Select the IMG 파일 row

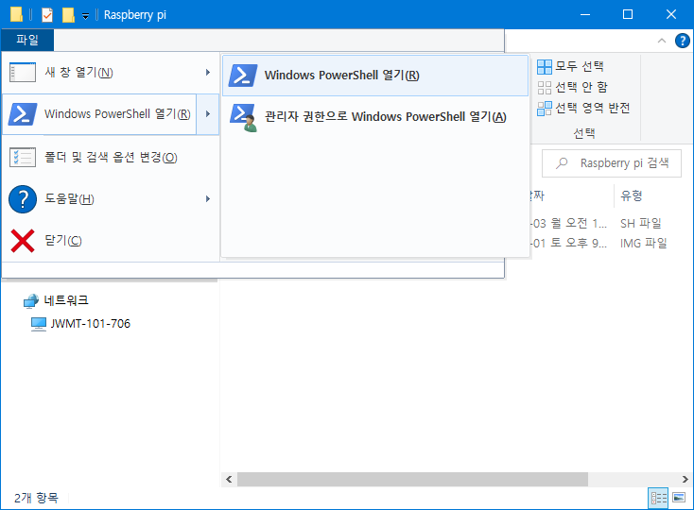pyautogui.click(x=643, y=243)
